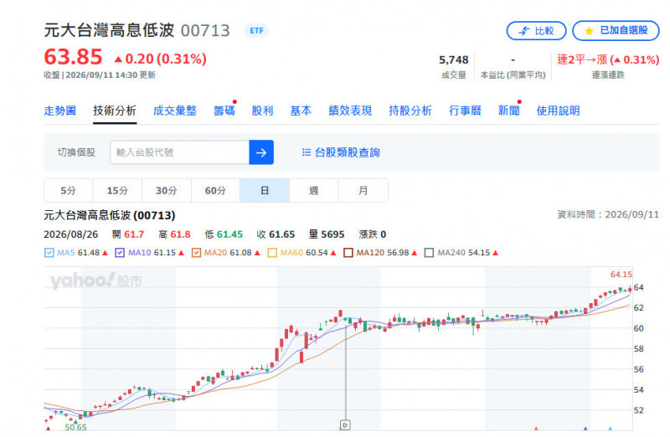
Task: Open the 使用說明 tab
Action: point(558,111)
